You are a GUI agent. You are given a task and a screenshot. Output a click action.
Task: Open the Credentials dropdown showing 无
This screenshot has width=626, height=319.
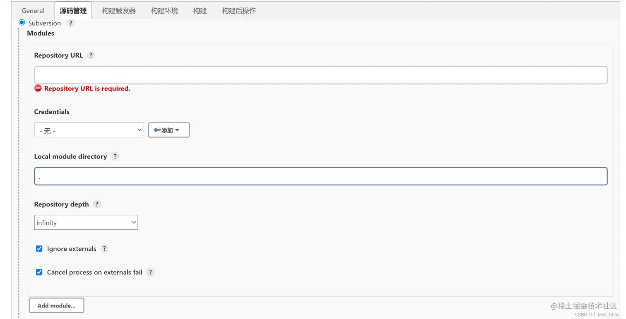click(x=89, y=130)
